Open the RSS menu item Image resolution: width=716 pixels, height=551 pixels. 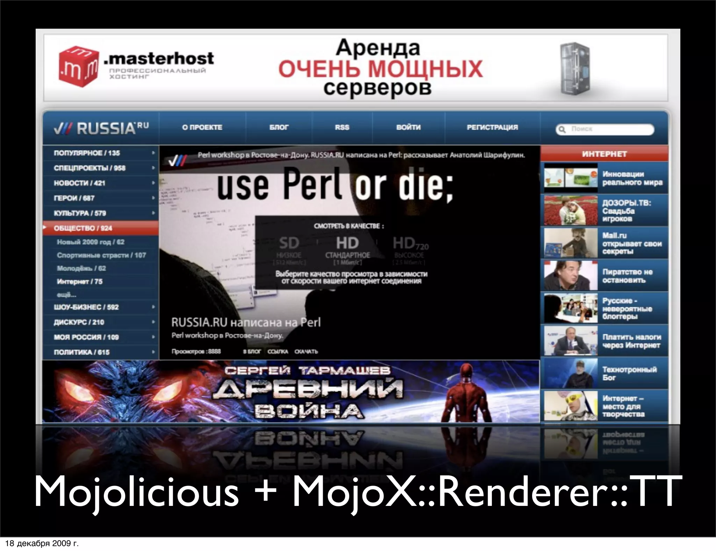coord(342,127)
